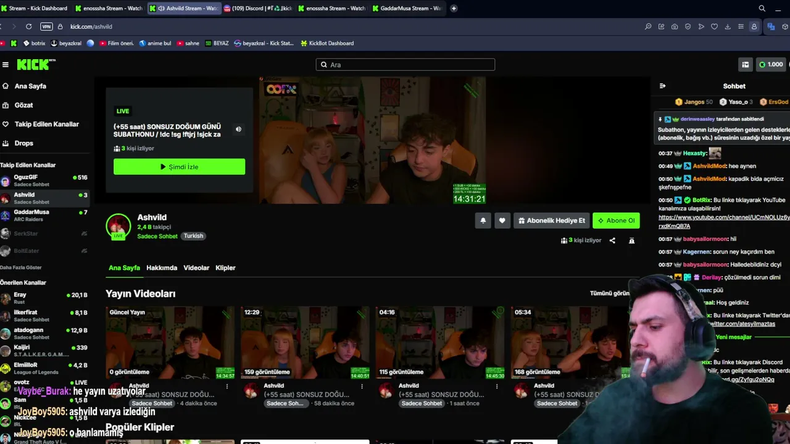Open the 1.000 Kicks balance button
The image size is (790, 444).
coord(771,65)
